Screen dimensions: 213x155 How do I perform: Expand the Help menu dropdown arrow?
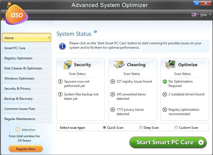210,14
